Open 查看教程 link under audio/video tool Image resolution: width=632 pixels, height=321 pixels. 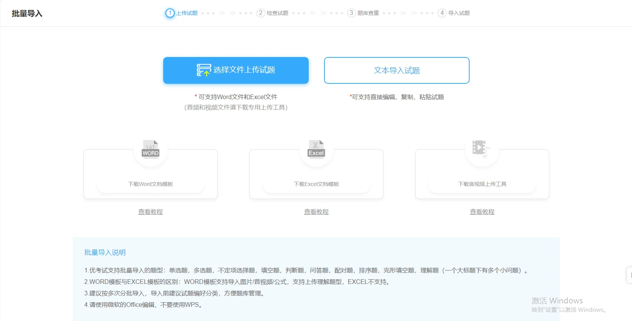coord(482,212)
